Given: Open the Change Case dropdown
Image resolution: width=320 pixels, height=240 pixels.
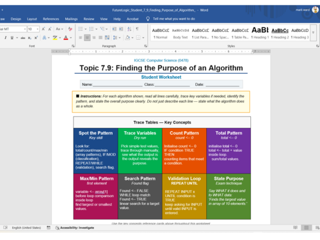Looking at the screenshot, I should [60, 29].
